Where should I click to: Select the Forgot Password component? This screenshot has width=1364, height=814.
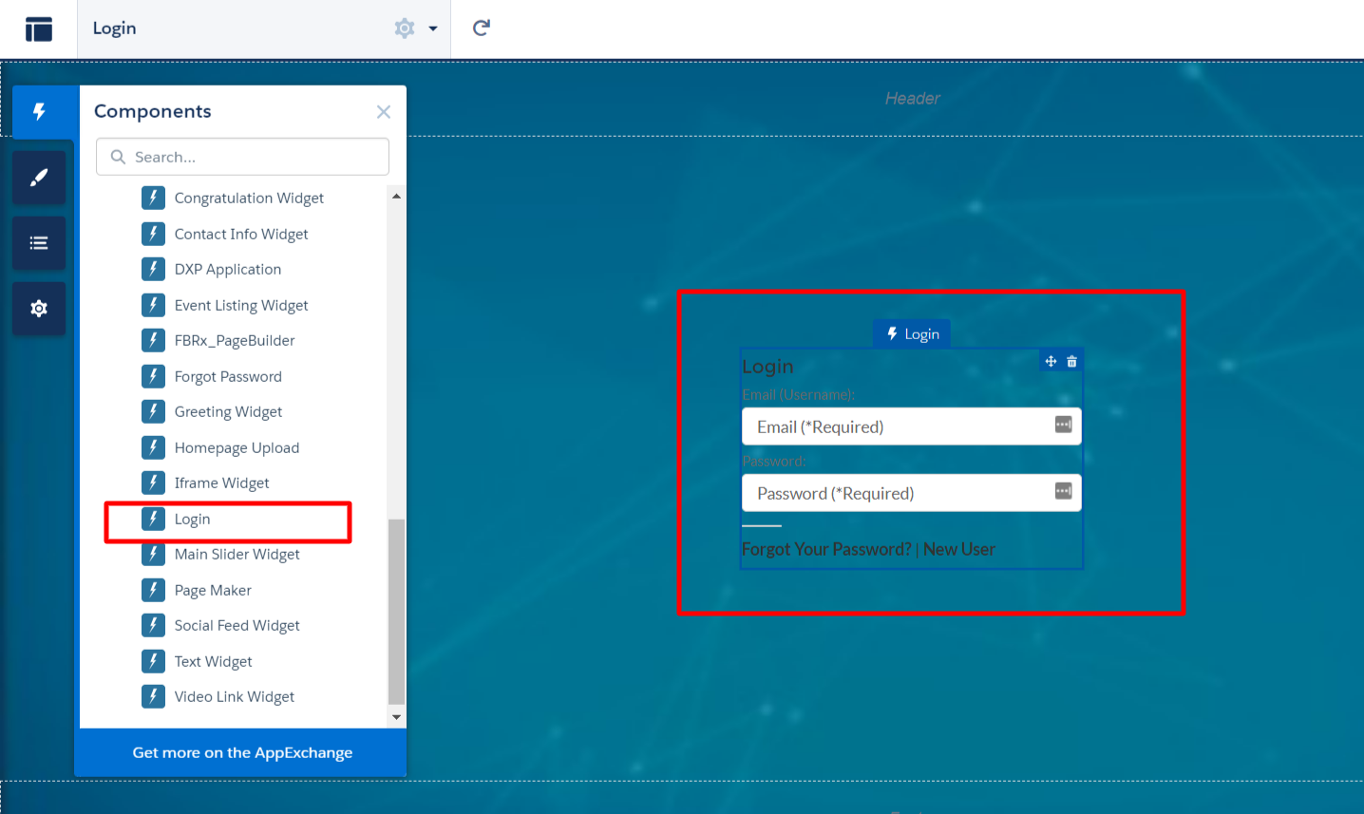point(228,377)
